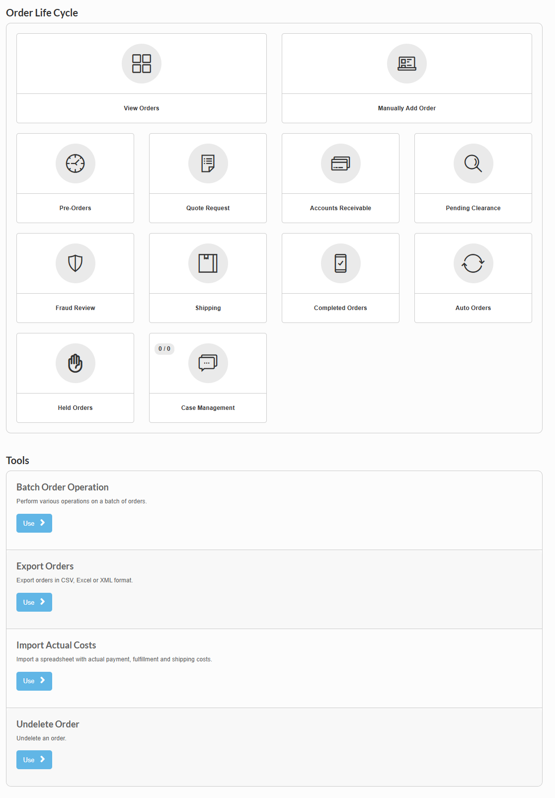Click the Manually Add Order laptop icon
This screenshot has height=798, width=555.
point(407,64)
